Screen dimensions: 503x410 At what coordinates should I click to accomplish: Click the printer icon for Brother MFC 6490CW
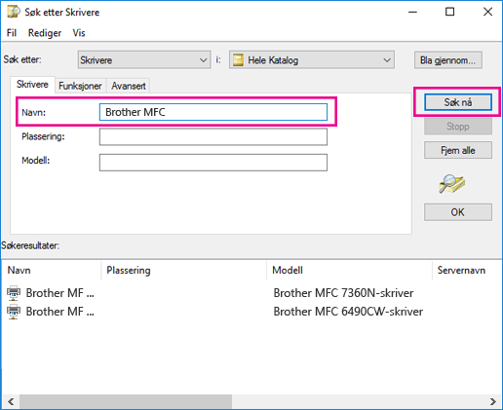point(14,312)
